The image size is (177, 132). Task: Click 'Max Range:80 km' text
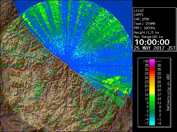(x=148, y=37)
